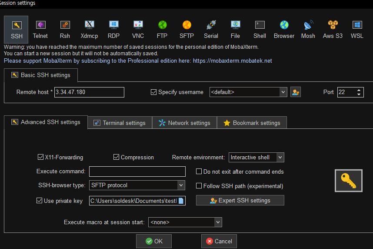The height and width of the screenshot is (249, 373).
Task: Increase the Port number with up arrow
Action: point(359,90)
